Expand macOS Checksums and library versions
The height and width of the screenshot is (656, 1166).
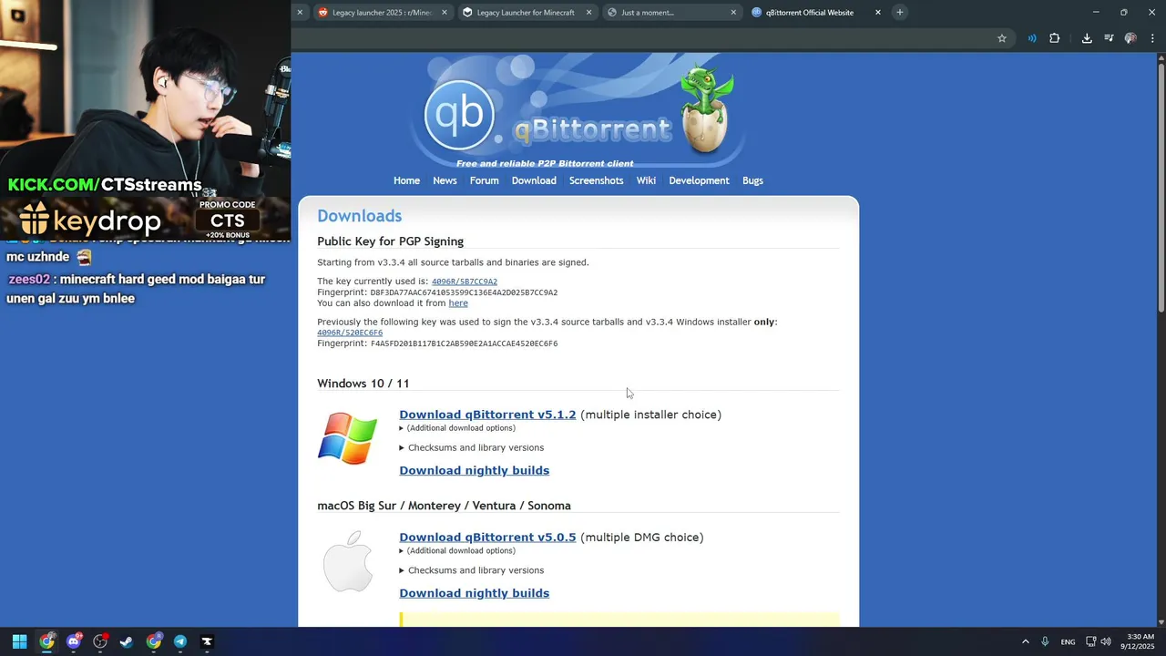tap(472, 570)
